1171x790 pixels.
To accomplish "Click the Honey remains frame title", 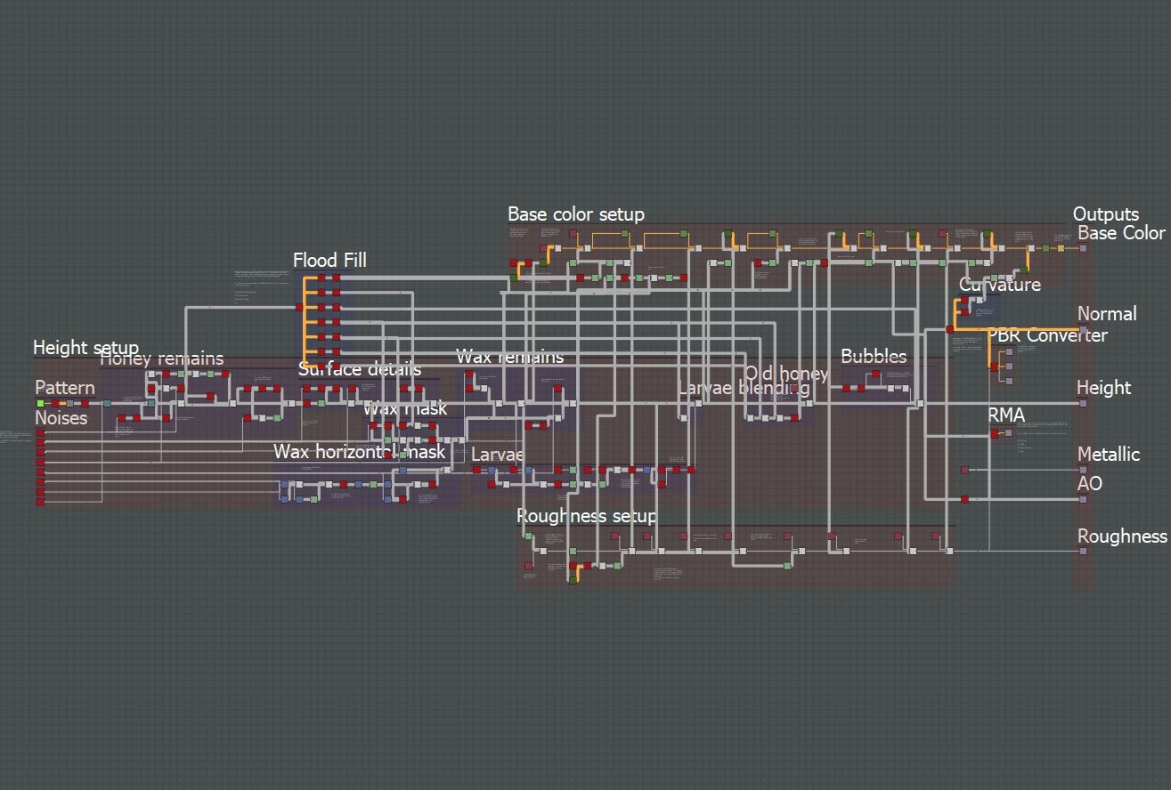I will coord(162,359).
